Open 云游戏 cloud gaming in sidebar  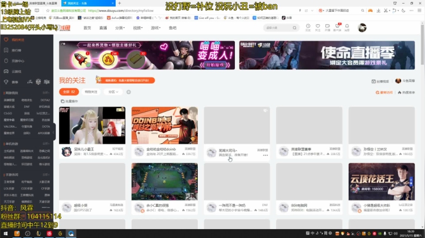(17, 71)
